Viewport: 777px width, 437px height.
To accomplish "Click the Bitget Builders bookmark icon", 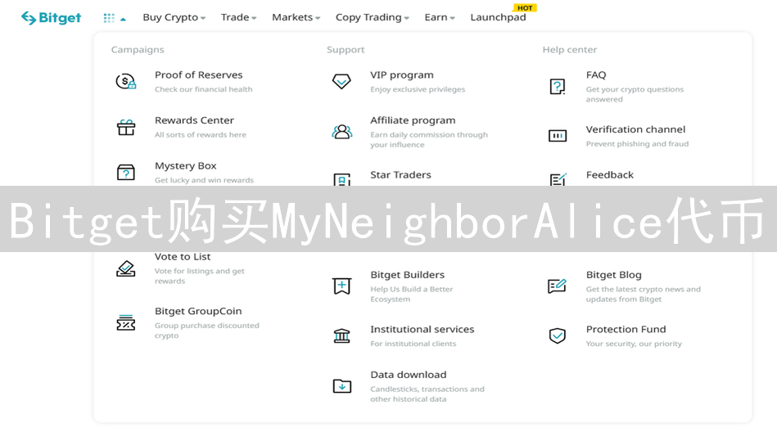I will [341, 286].
